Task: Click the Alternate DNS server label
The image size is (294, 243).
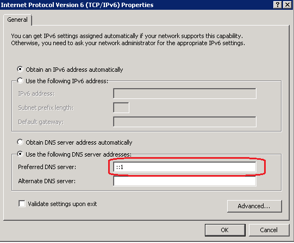Action: click(x=47, y=181)
